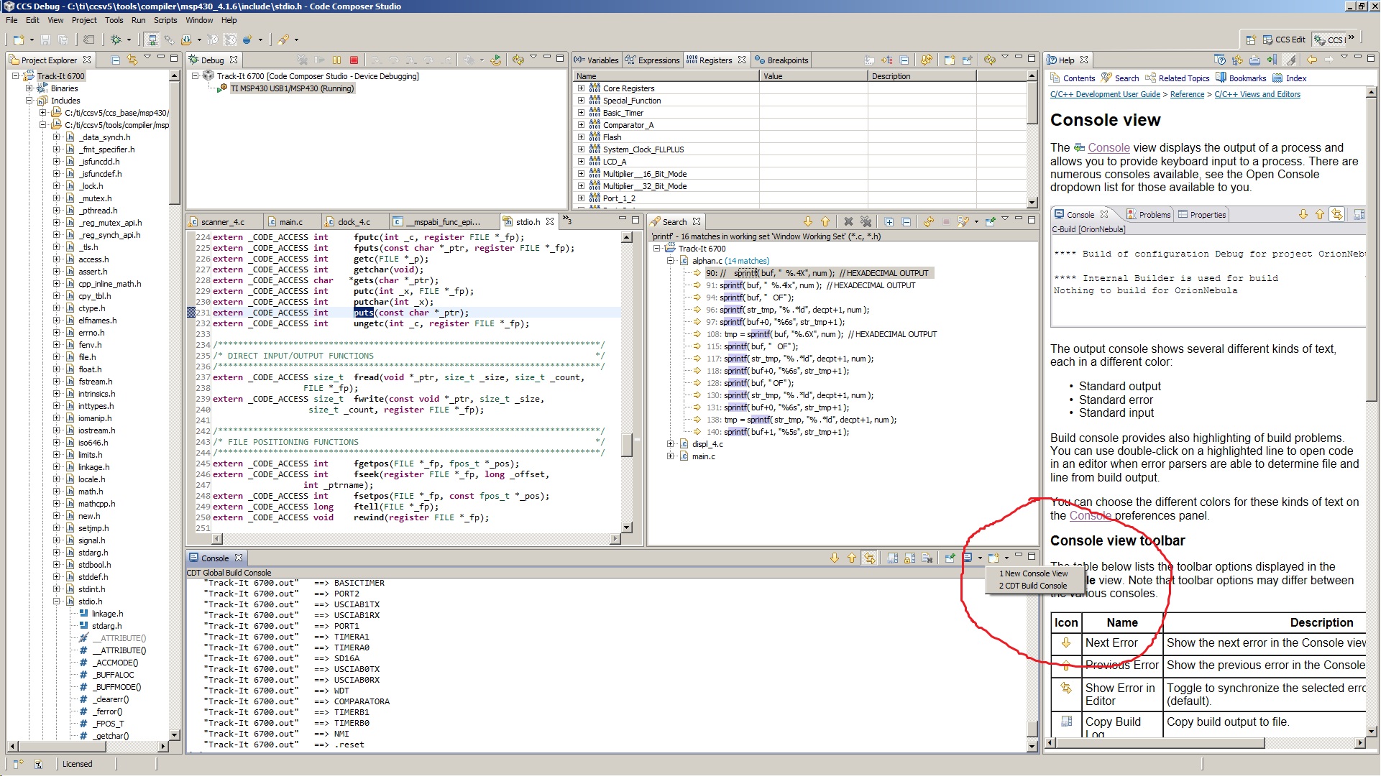The width and height of the screenshot is (1386, 779).
Task: Collapse the alphan.c search results
Action: (x=670, y=261)
